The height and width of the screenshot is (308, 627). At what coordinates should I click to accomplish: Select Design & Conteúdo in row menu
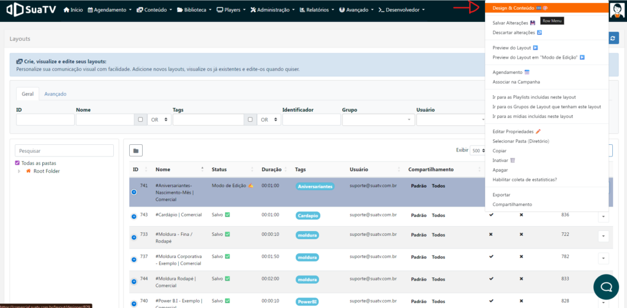(x=512, y=8)
